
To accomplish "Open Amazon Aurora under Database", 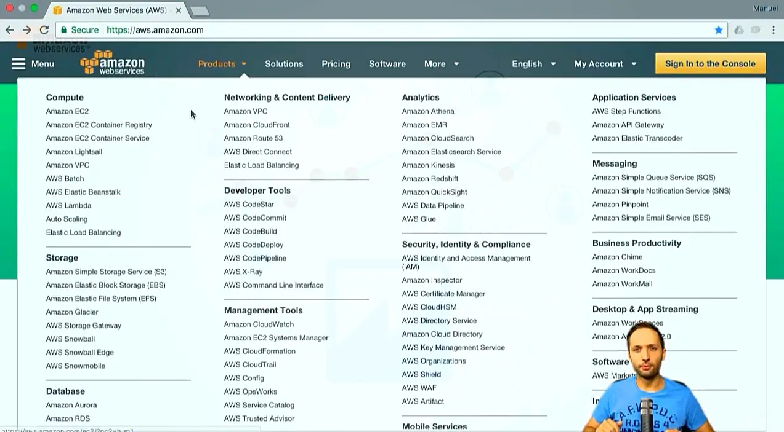I will tap(71, 406).
